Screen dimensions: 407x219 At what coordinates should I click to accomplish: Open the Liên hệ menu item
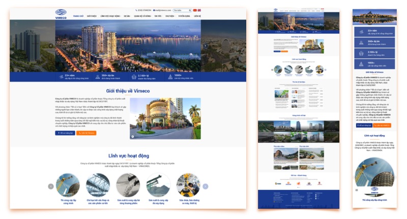point(197,16)
